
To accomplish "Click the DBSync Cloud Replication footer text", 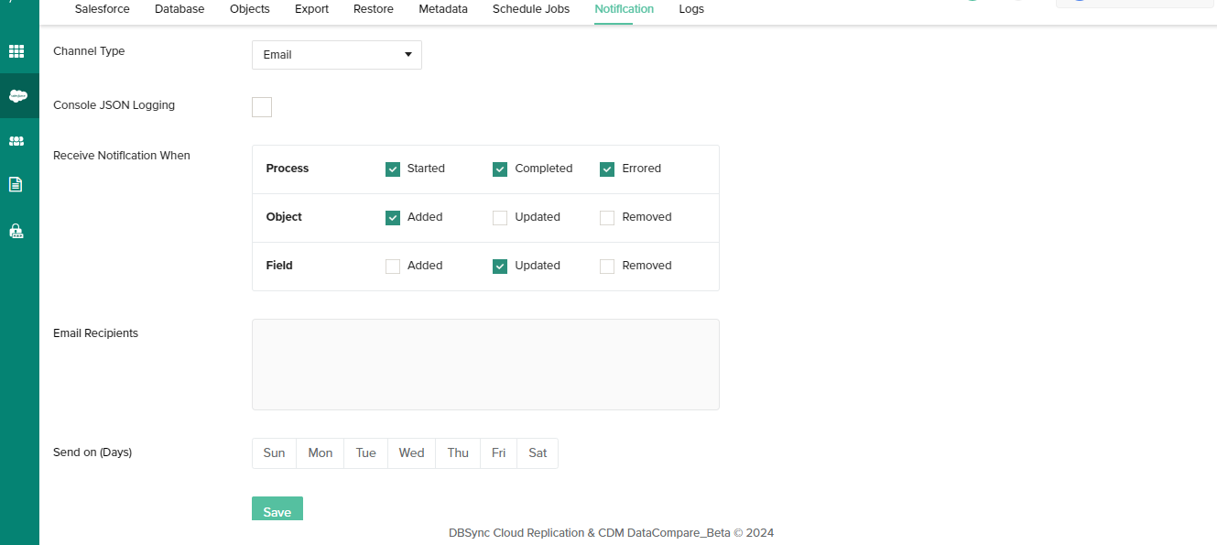I will tap(611, 533).
